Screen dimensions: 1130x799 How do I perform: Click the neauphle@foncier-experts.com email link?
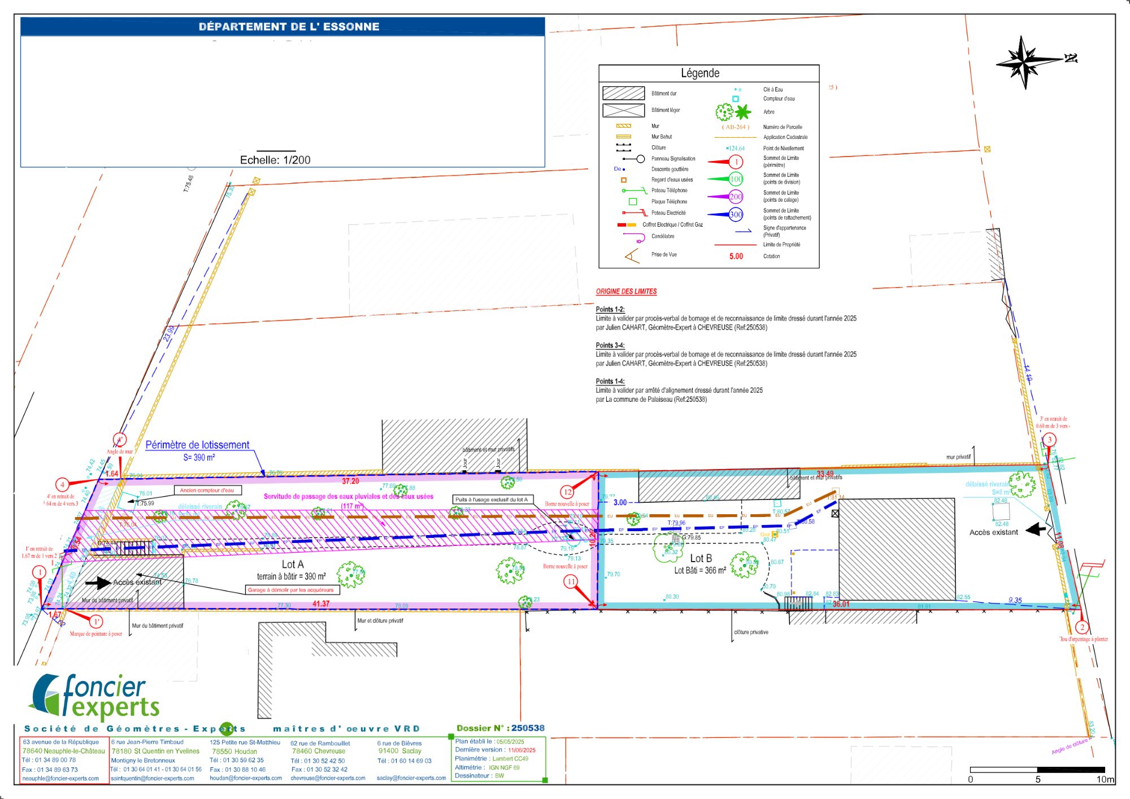(60, 778)
